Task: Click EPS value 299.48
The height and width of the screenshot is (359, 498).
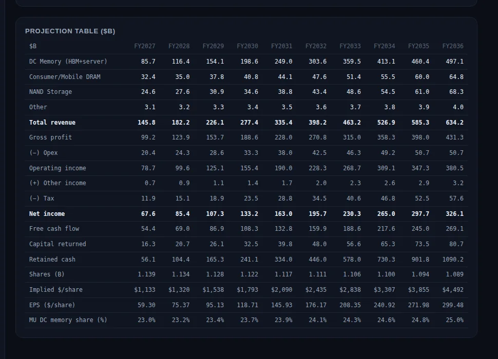Action: point(453,305)
